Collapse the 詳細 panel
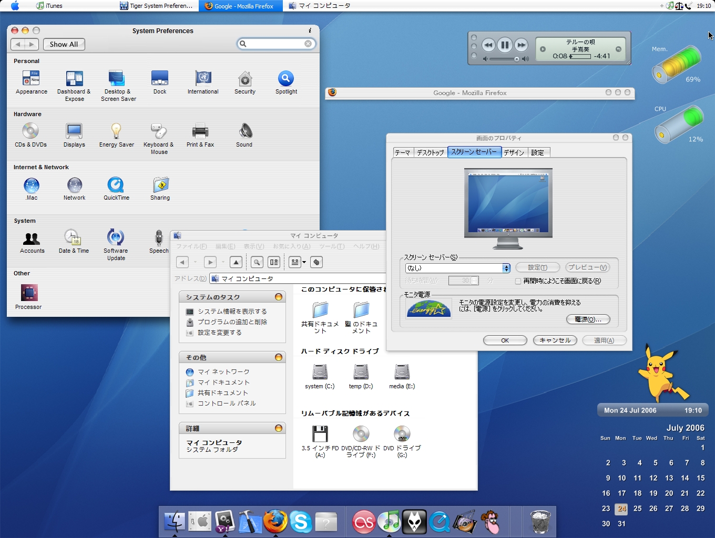 279,428
